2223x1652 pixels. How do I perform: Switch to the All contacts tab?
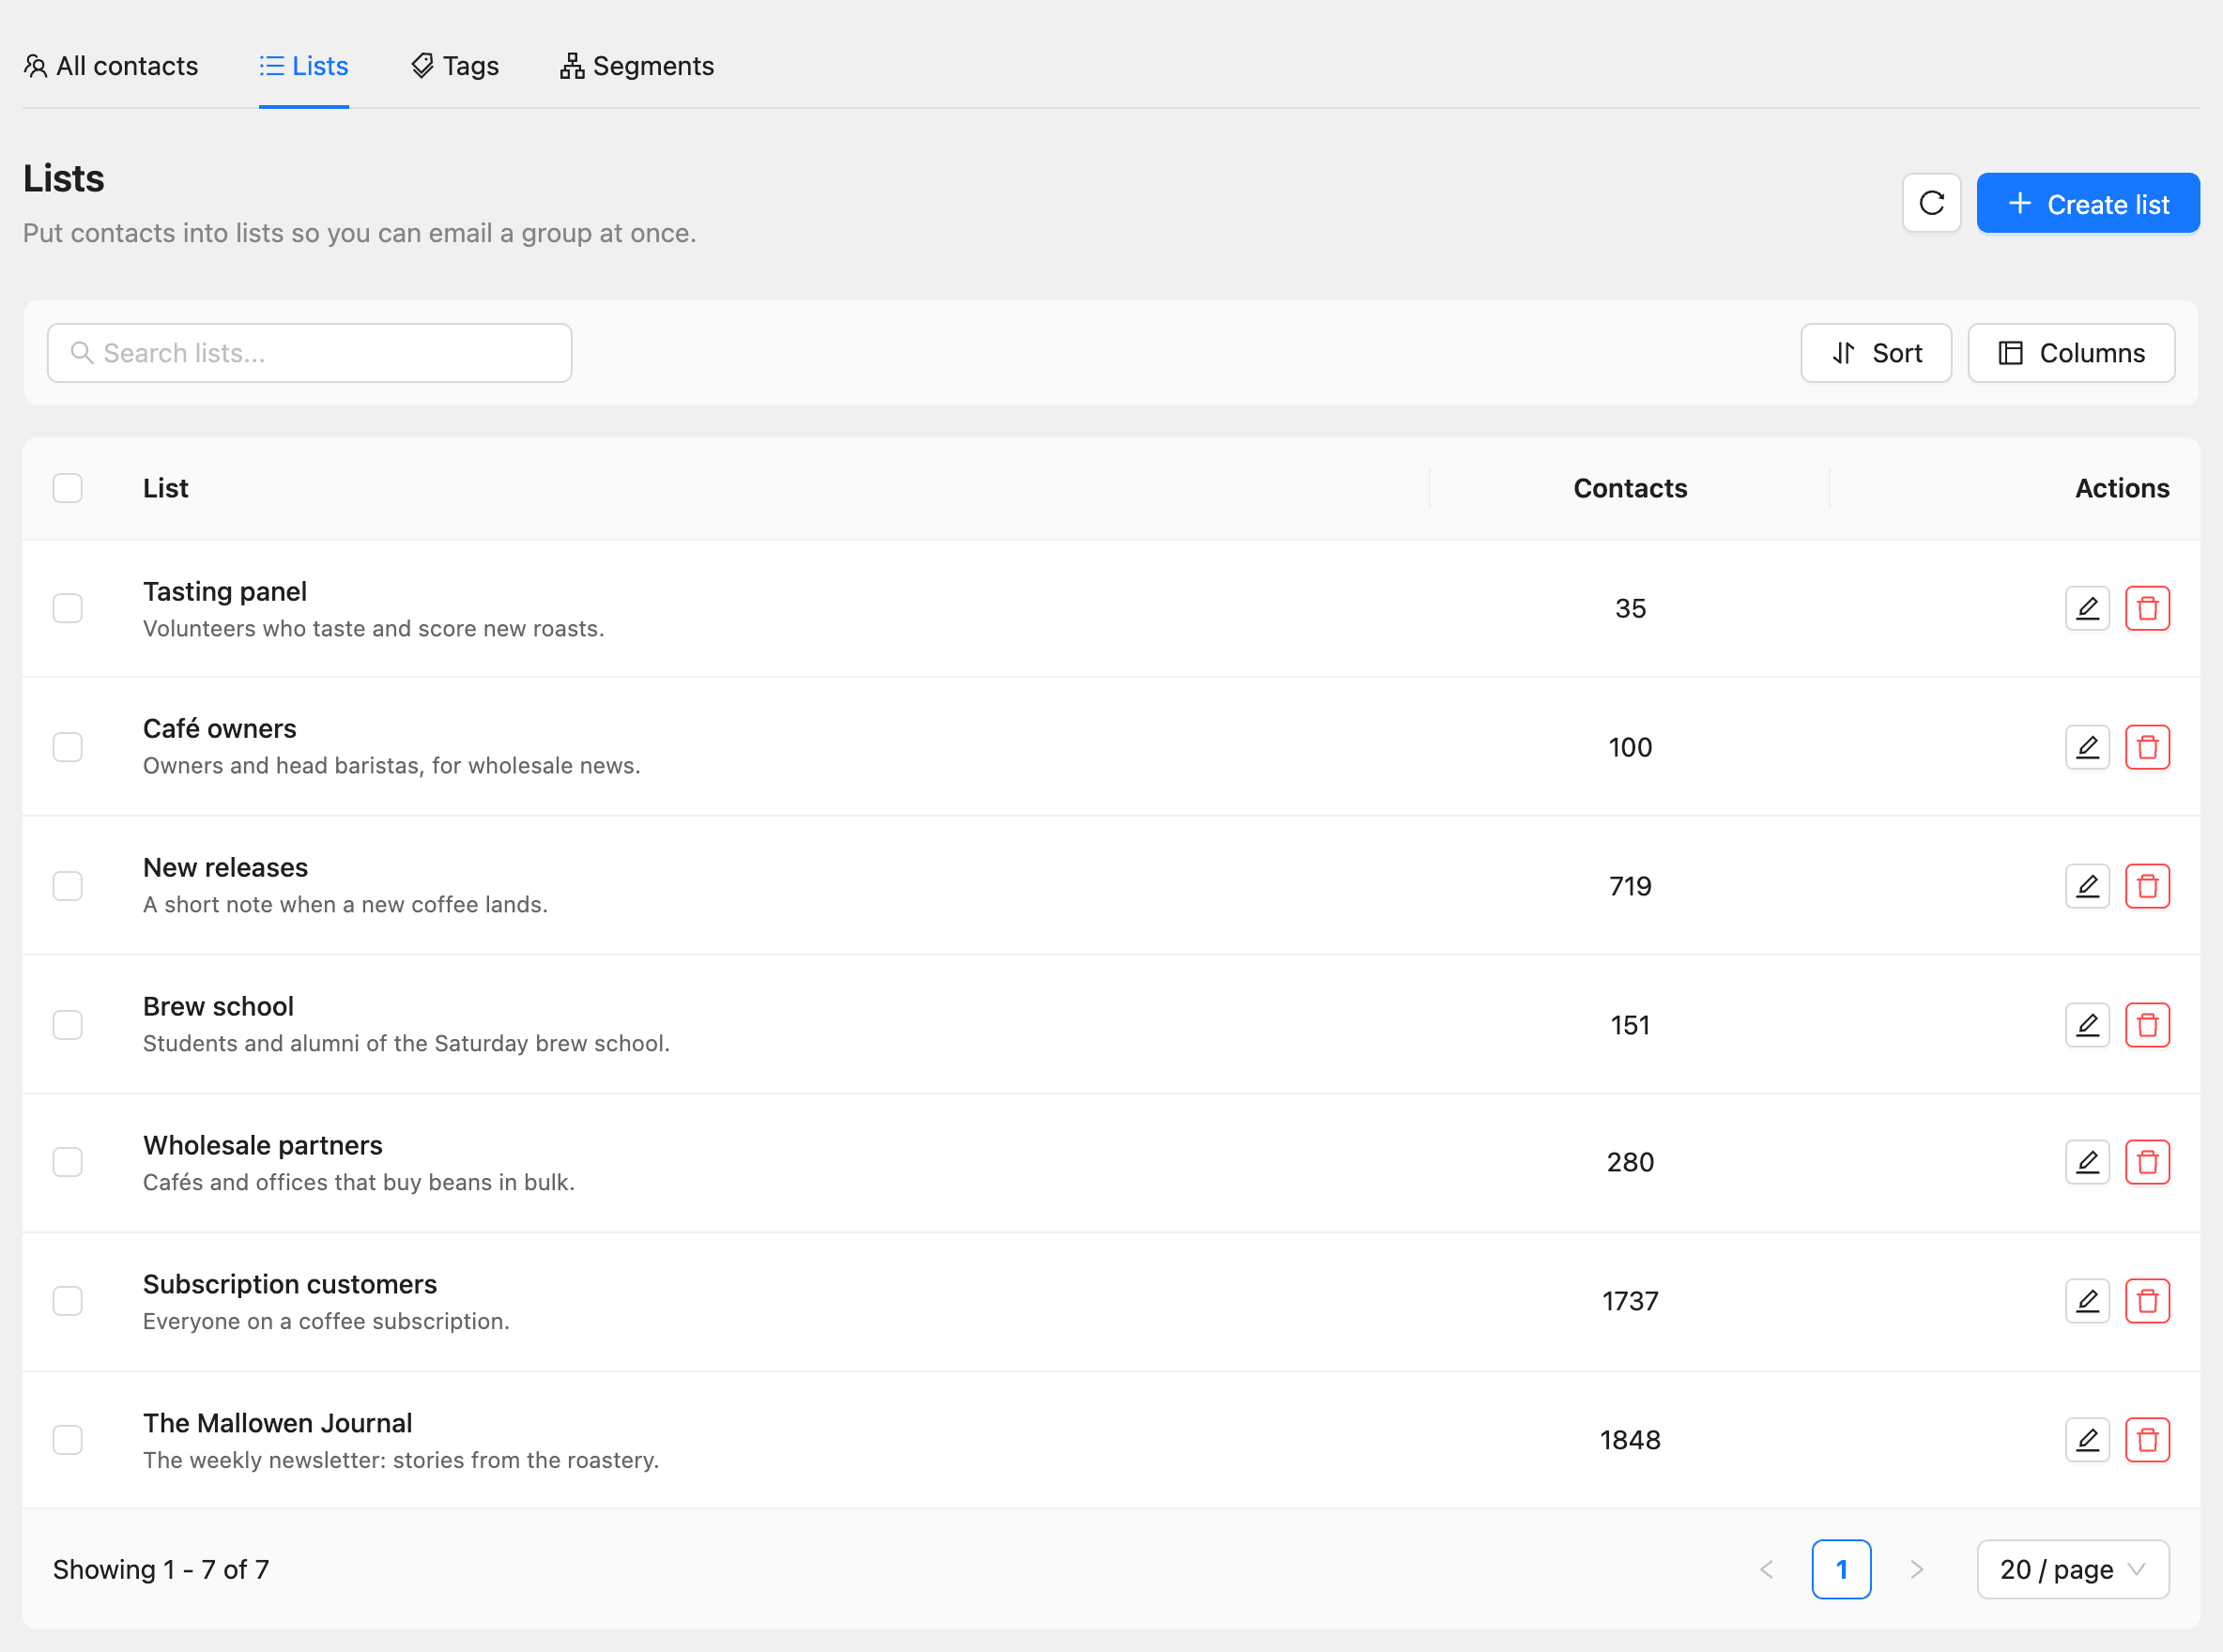pyautogui.click(x=111, y=66)
